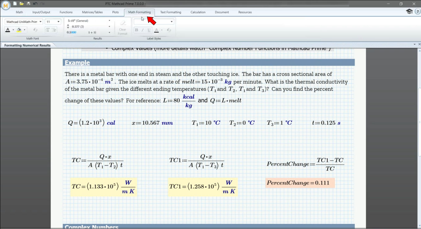Open the Functions ribbon tab
This screenshot has width=421, height=229.
66,12
